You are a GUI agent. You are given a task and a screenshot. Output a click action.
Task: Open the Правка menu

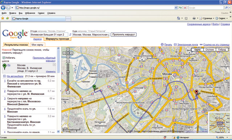(x=12, y=13)
